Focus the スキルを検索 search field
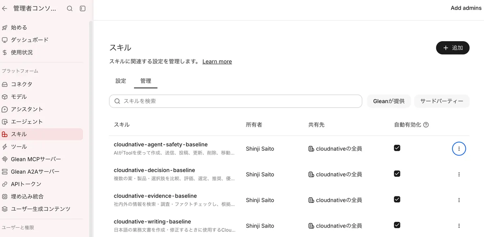This screenshot has width=484, height=237. [x=236, y=101]
